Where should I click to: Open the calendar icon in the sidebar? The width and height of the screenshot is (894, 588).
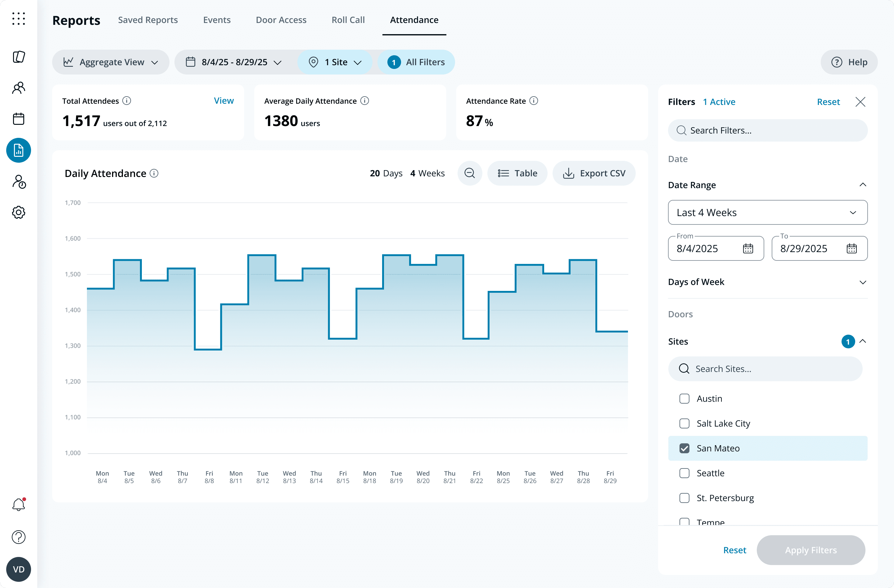[x=18, y=119]
